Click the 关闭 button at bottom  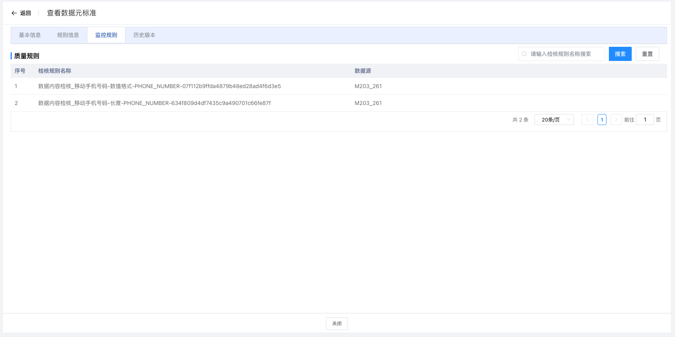click(x=337, y=324)
